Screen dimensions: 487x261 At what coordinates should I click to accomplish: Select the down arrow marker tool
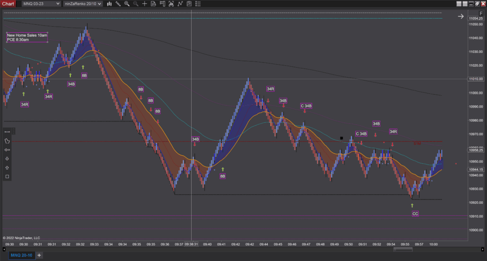tap(7, 159)
